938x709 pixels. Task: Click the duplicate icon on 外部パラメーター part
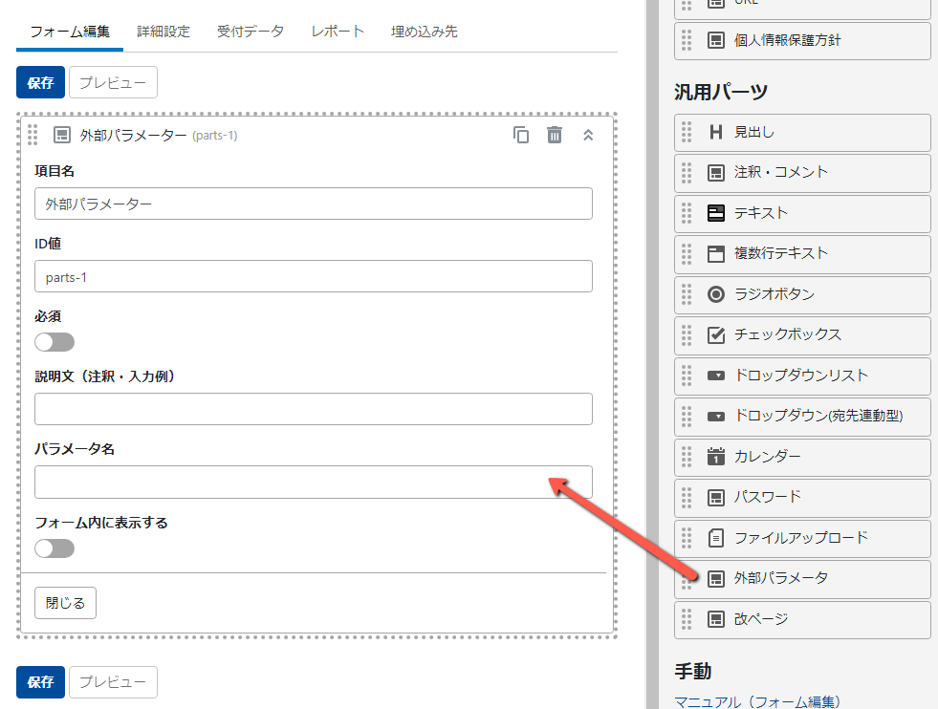coord(521,135)
